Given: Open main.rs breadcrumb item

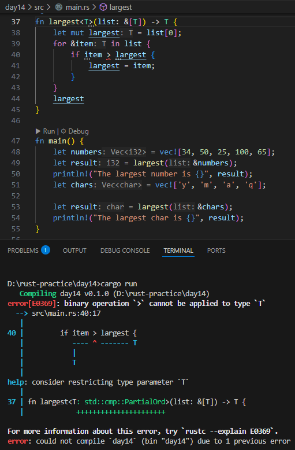Looking at the screenshot, I should click(x=77, y=7).
